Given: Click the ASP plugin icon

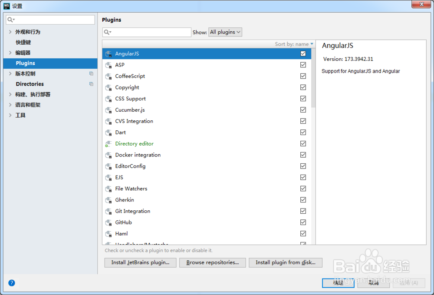Looking at the screenshot, I should pyautogui.click(x=108, y=65).
